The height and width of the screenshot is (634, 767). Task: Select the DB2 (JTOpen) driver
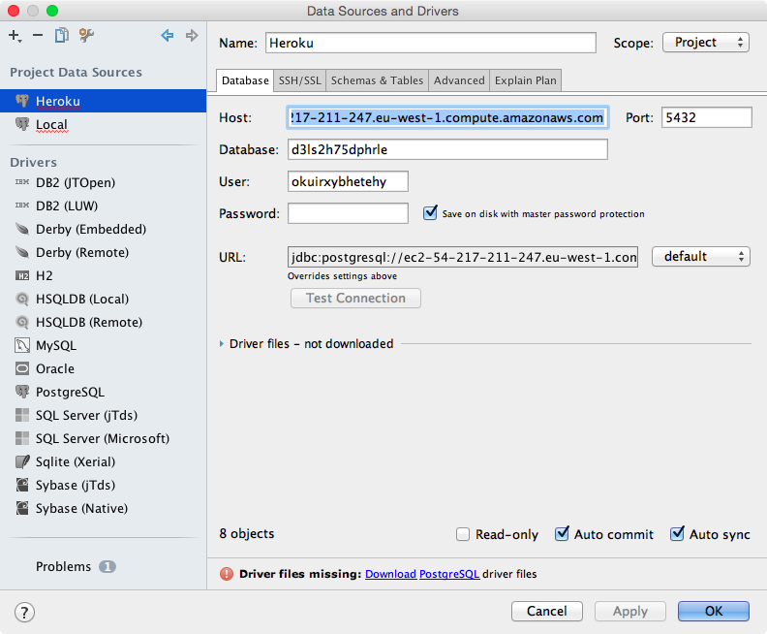tap(104, 182)
